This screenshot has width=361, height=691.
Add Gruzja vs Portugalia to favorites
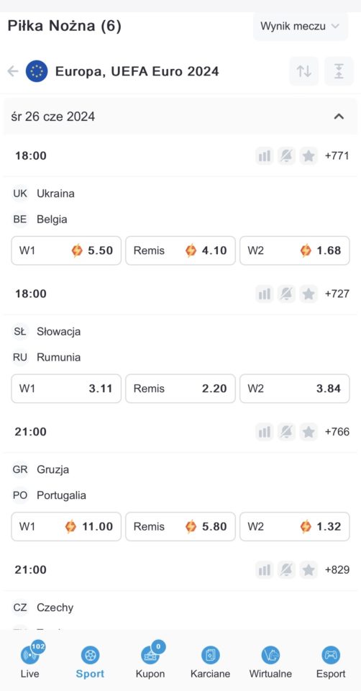[x=309, y=432]
